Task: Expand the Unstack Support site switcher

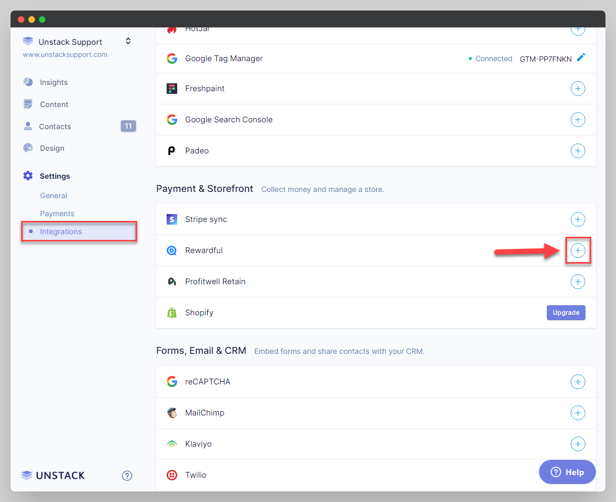Action: pyautogui.click(x=128, y=41)
